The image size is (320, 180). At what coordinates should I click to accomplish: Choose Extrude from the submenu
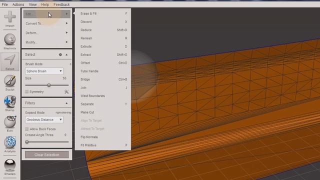[x=103, y=46]
